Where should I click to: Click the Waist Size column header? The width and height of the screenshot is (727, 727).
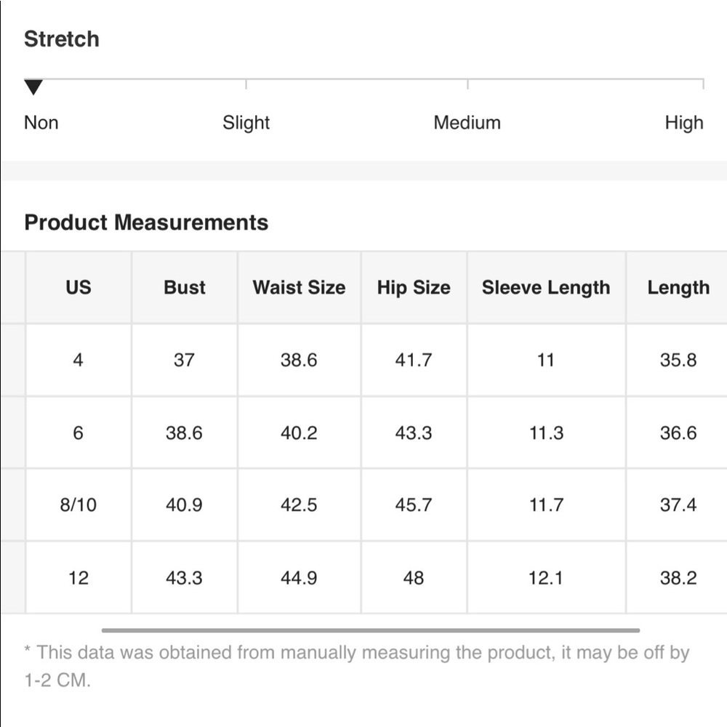(299, 287)
